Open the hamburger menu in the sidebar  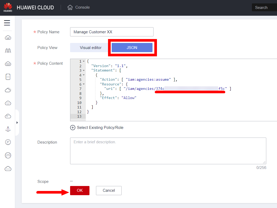(7, 23)
